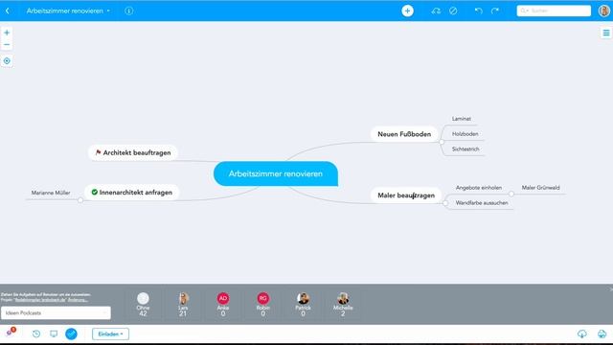
Task: Zoom in on the map
Action: 7,33
